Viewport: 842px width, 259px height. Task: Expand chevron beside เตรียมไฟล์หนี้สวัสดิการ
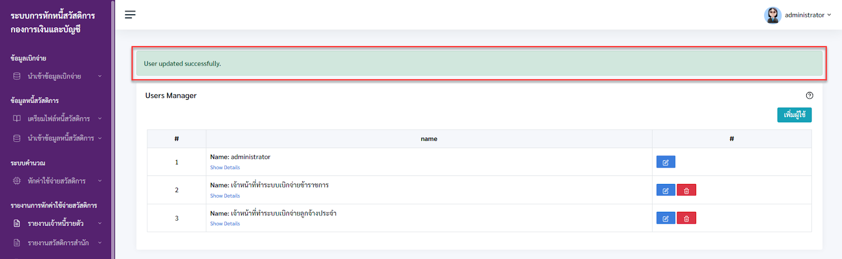tap(100, 119)
